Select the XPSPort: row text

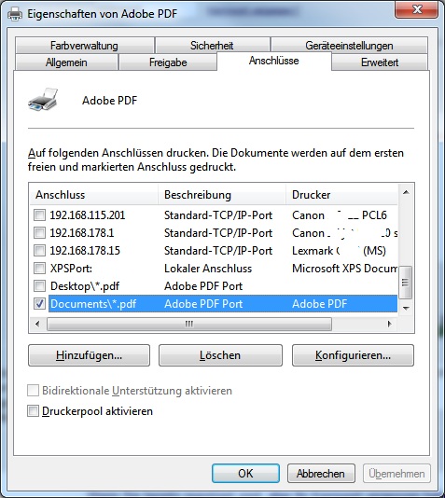[x=71, y=269]
